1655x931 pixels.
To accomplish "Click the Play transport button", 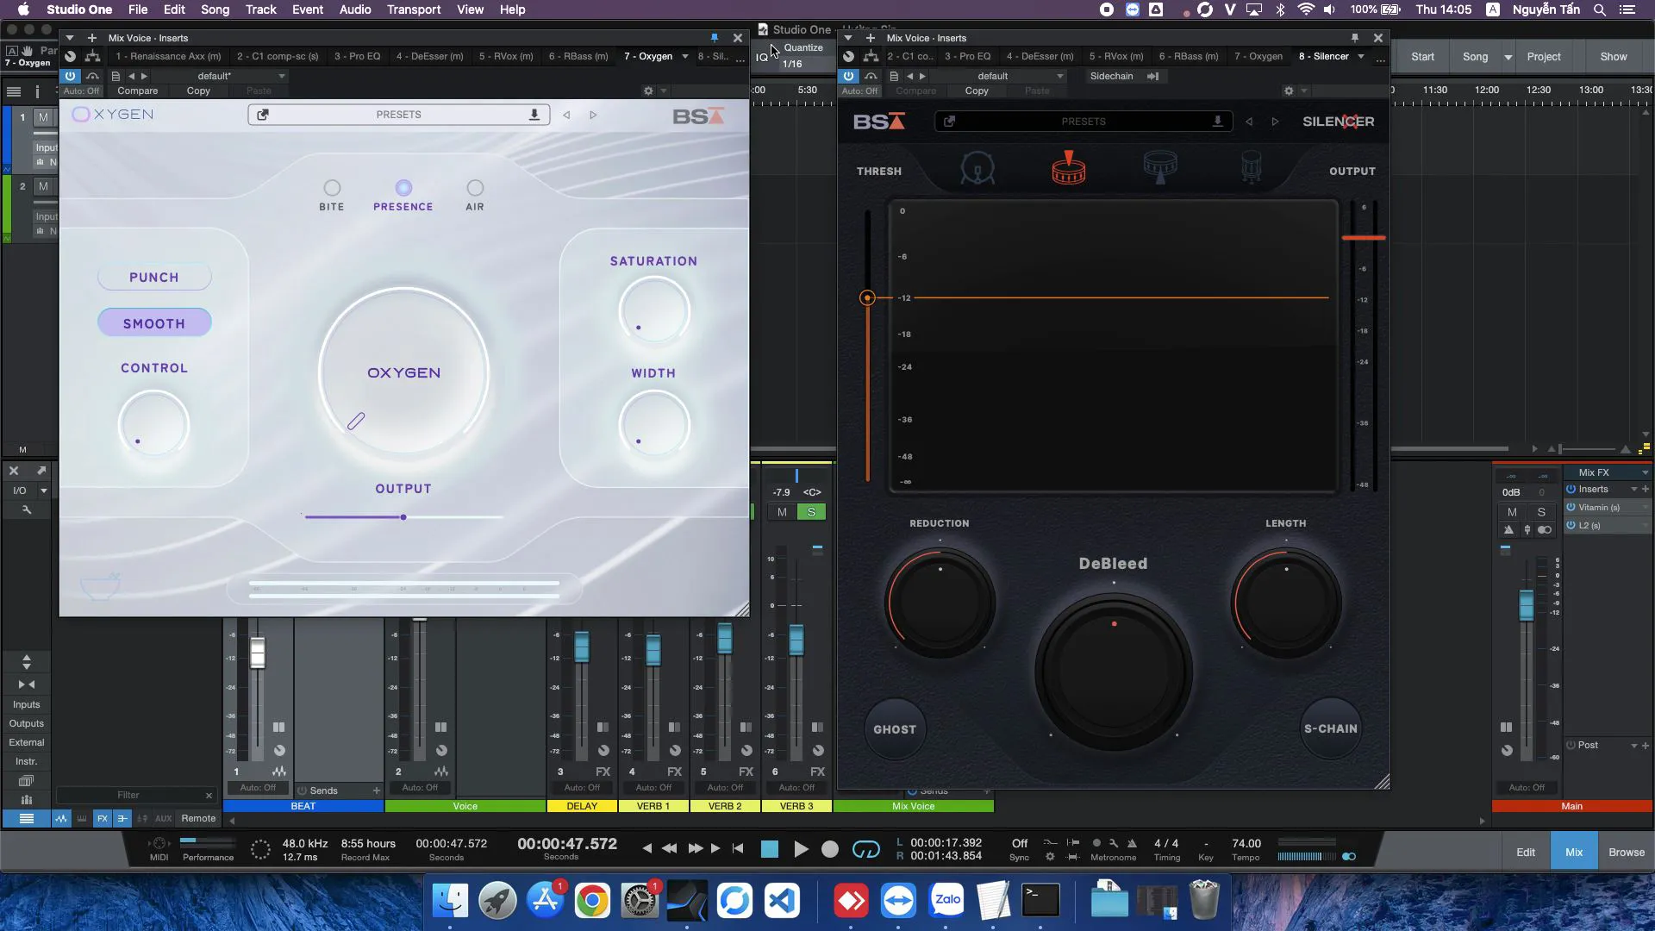I will point(801,849).
